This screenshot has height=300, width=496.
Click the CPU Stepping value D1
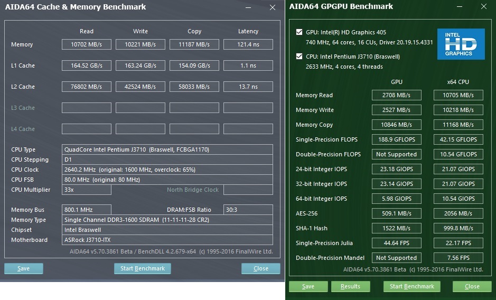coord(167,160)
